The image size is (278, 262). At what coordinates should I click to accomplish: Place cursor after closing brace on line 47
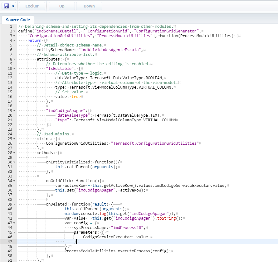click(x=76, y=242)
